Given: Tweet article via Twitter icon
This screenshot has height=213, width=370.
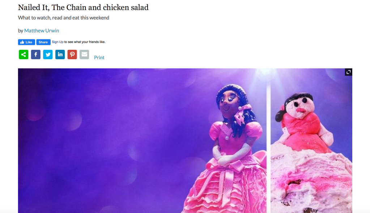Looking at the screenshot, I should [x=48, y=55].
